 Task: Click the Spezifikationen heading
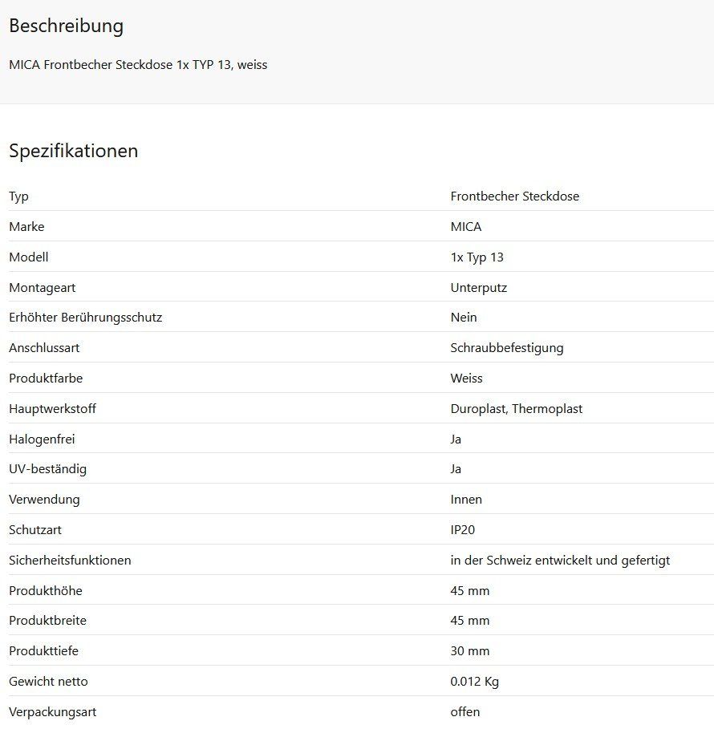tap(74, 151)
